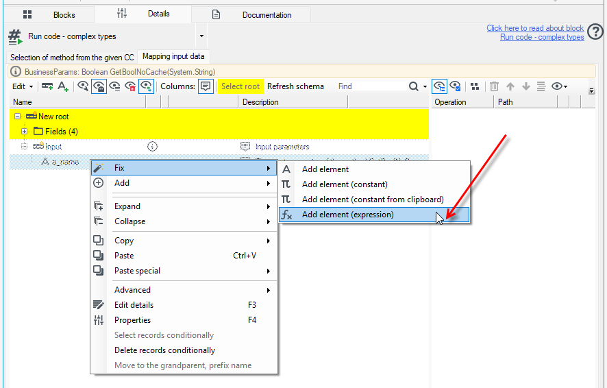Click the horizontal lines align icon
Viewport: 607px width, 388px height.
pos(541,86)
